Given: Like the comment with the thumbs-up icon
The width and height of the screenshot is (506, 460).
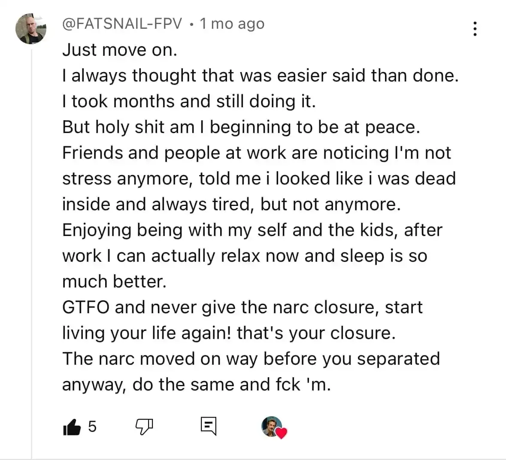Looking at the screenshot, I should [72, 427].
